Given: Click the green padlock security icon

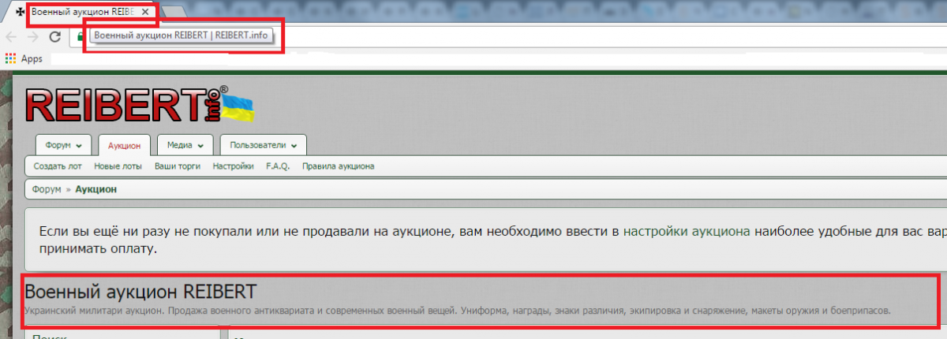Looking at the screenshot, I should click(x=80, y=36).
